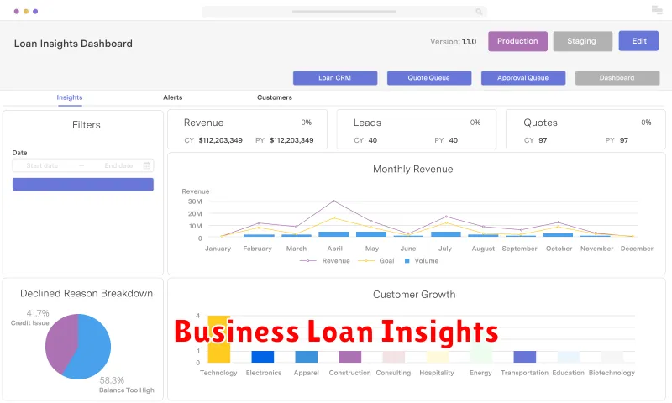Image resolution: width=672 pixels, height=403 pixels.
Task: Click the browser address search bar
Action: (344, 12)
